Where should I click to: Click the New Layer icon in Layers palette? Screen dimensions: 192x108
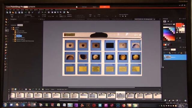point(165,100)
